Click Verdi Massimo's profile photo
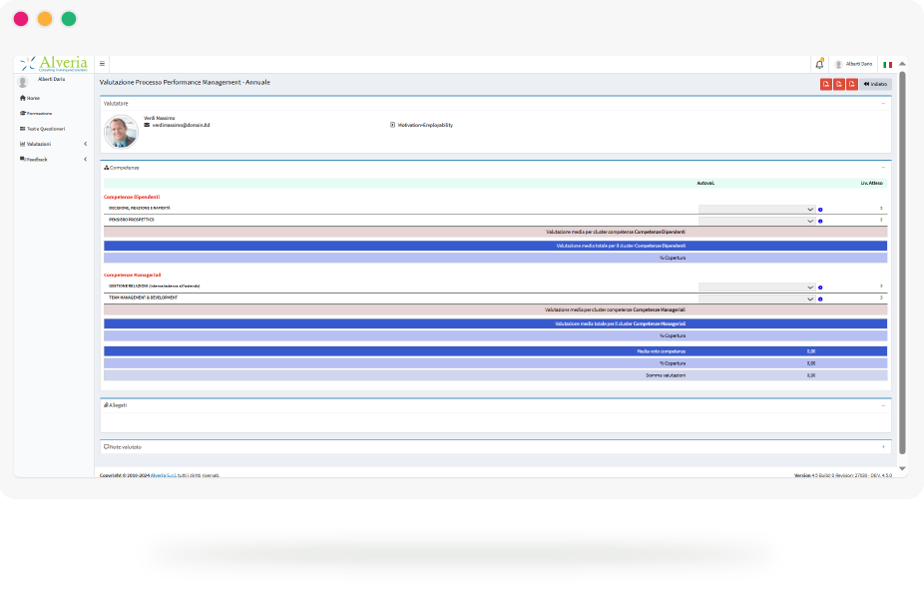 point(122,132)
